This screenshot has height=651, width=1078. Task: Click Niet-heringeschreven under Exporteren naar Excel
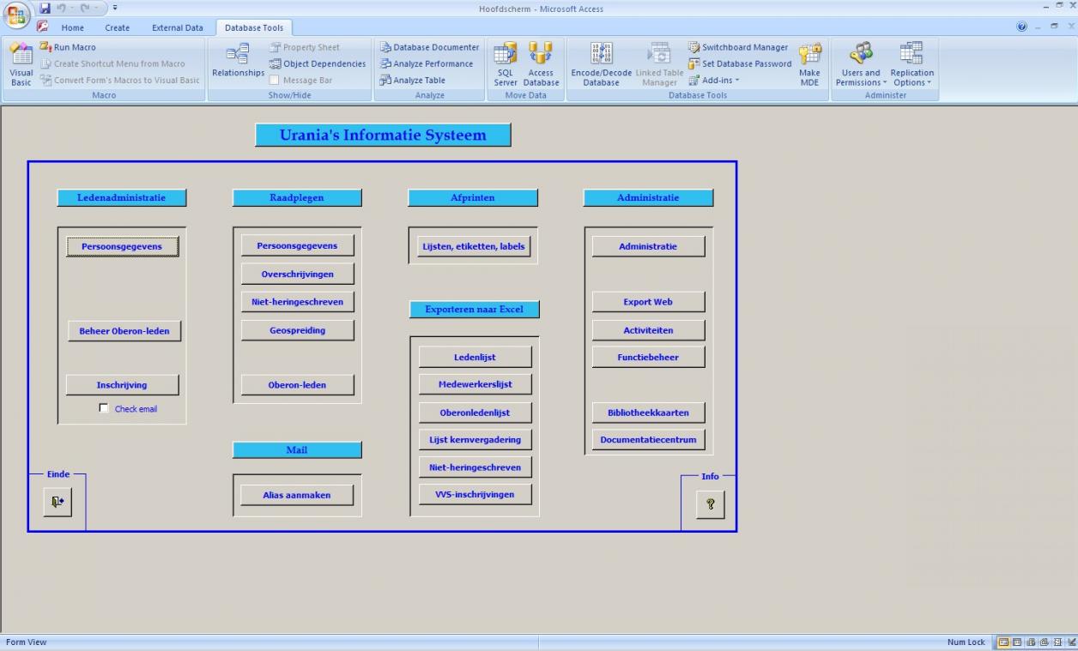pos(475,467)
